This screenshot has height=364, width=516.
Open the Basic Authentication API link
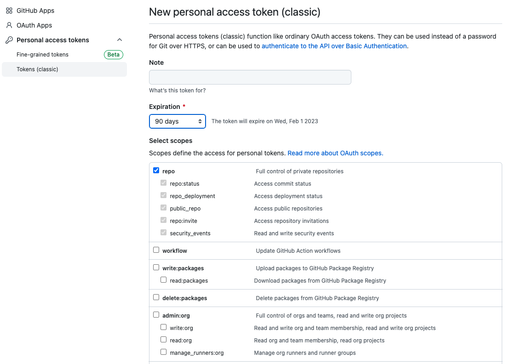(x=334, y=46)
